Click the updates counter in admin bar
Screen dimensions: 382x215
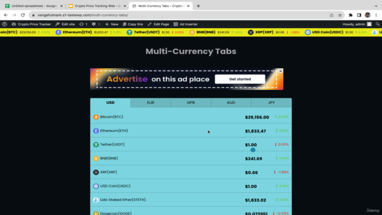click(x=84, y=24)
